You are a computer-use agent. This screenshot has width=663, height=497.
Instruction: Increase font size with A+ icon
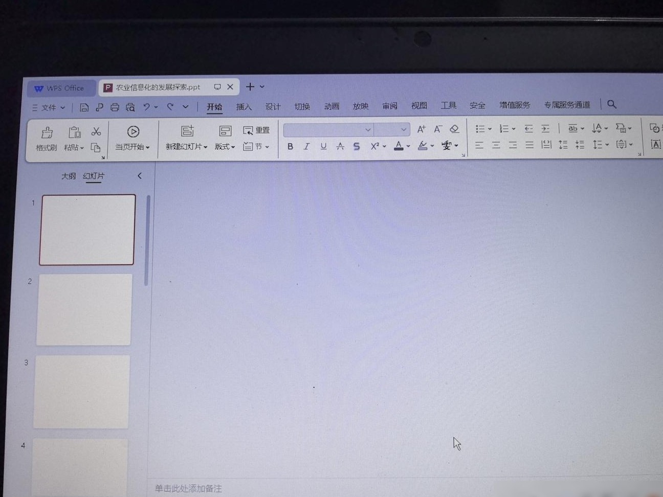421,129
